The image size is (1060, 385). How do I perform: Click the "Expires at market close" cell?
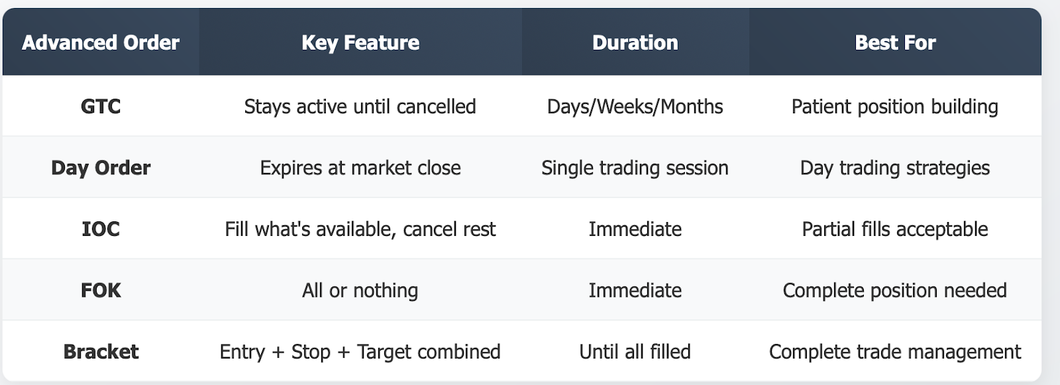coord(360,168)
